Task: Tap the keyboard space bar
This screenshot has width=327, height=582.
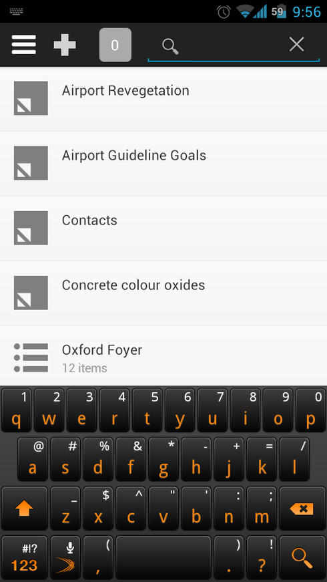Action: [163, 557]
